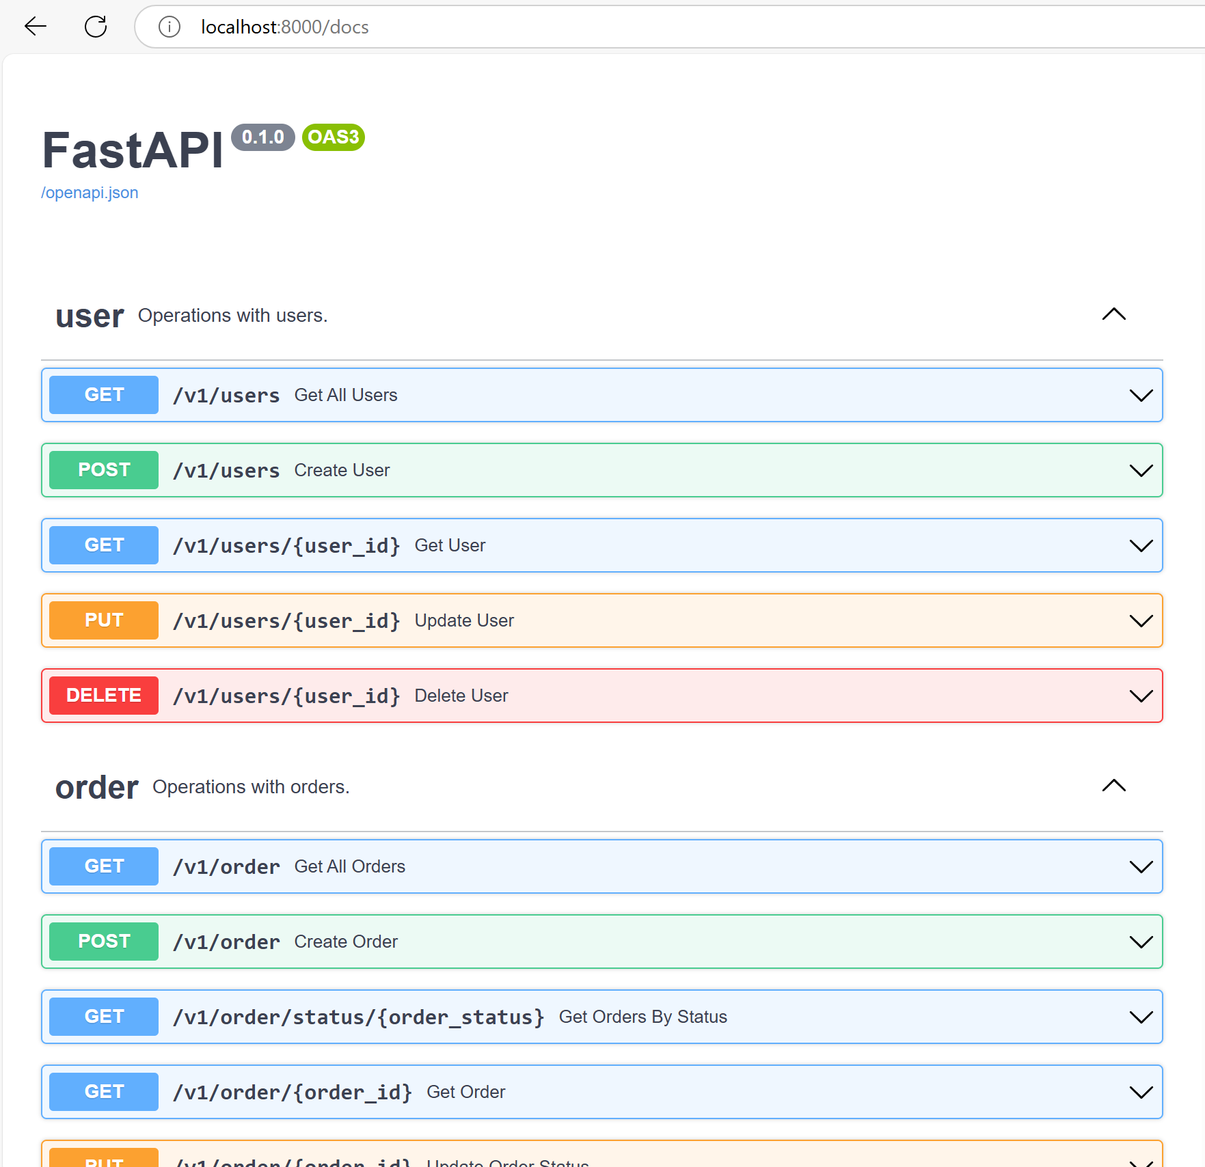The height and width of the screenshot is (1167, 1205).
Task: Expand the Get Order chevron
Action: coord(1141,1092)
